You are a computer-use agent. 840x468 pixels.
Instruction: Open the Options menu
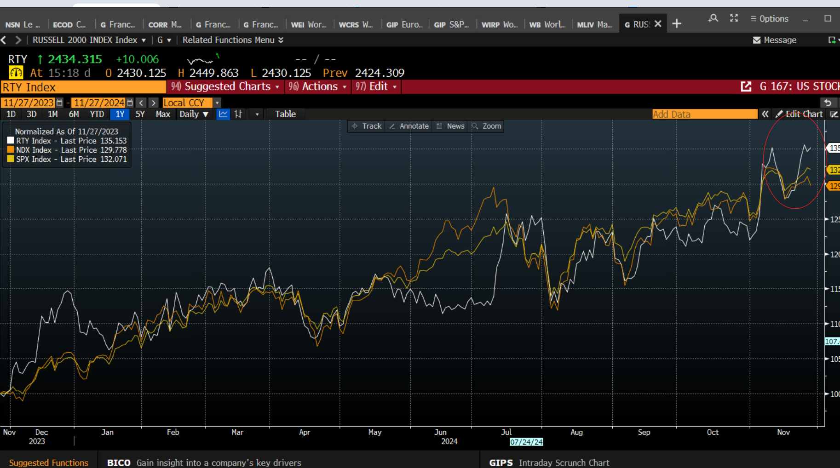[769, 19]
